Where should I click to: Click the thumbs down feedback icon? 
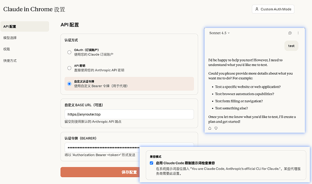click(216, 128)
